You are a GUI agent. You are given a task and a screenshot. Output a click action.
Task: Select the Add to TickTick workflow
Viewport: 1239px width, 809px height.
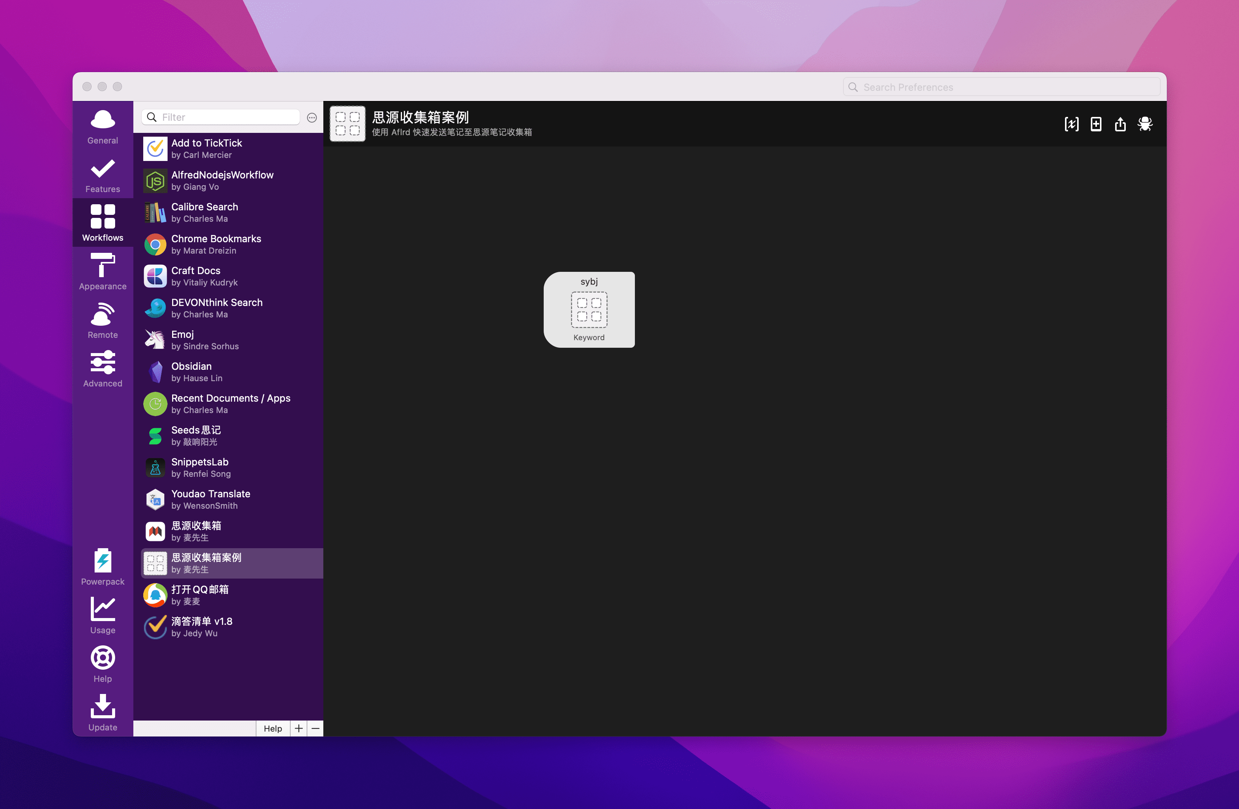[232, 149]
